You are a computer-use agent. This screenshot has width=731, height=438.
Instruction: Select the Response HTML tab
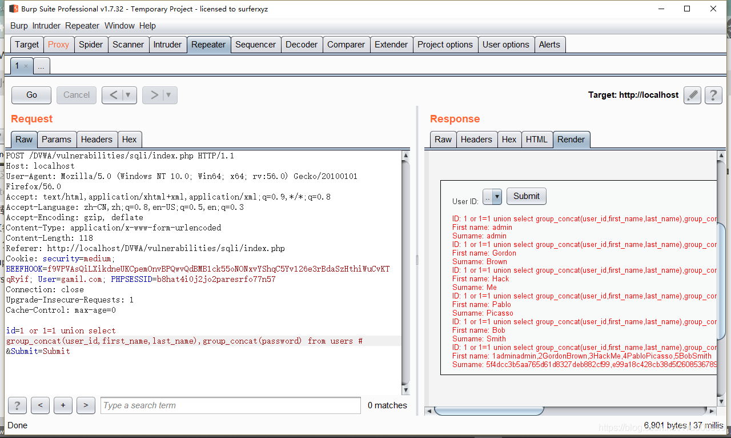click(537, 140)
